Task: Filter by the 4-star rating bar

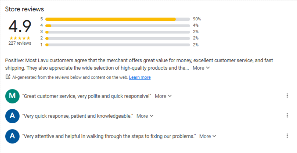Action: tap(118, 25)
